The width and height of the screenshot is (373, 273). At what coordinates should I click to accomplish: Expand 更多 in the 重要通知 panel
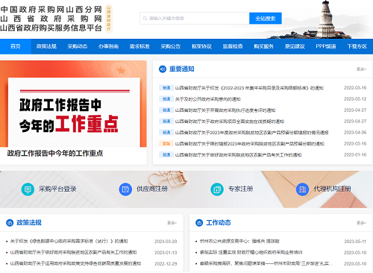click(361, 69)
